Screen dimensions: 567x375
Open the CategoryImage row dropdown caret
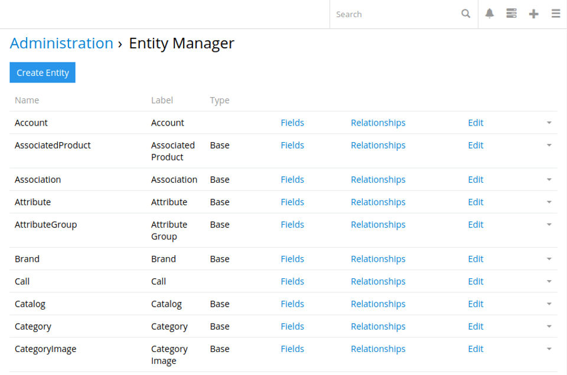(x=549, y=349)
